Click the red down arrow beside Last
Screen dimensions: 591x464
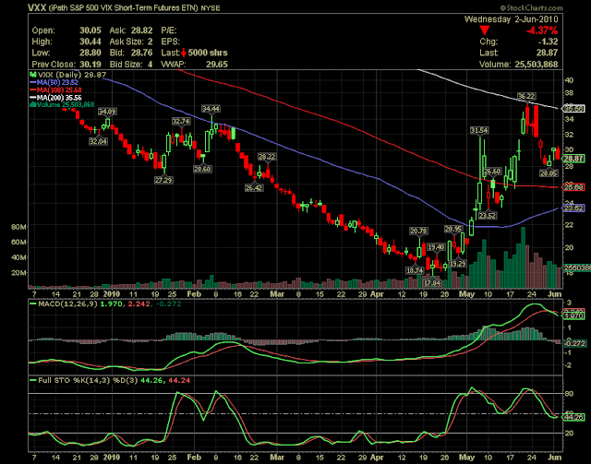[x=184, y=53]
